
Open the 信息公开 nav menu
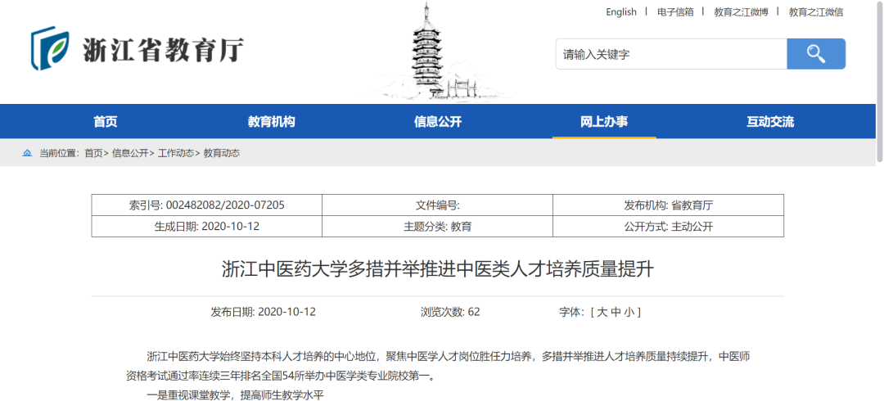point(437,121)
